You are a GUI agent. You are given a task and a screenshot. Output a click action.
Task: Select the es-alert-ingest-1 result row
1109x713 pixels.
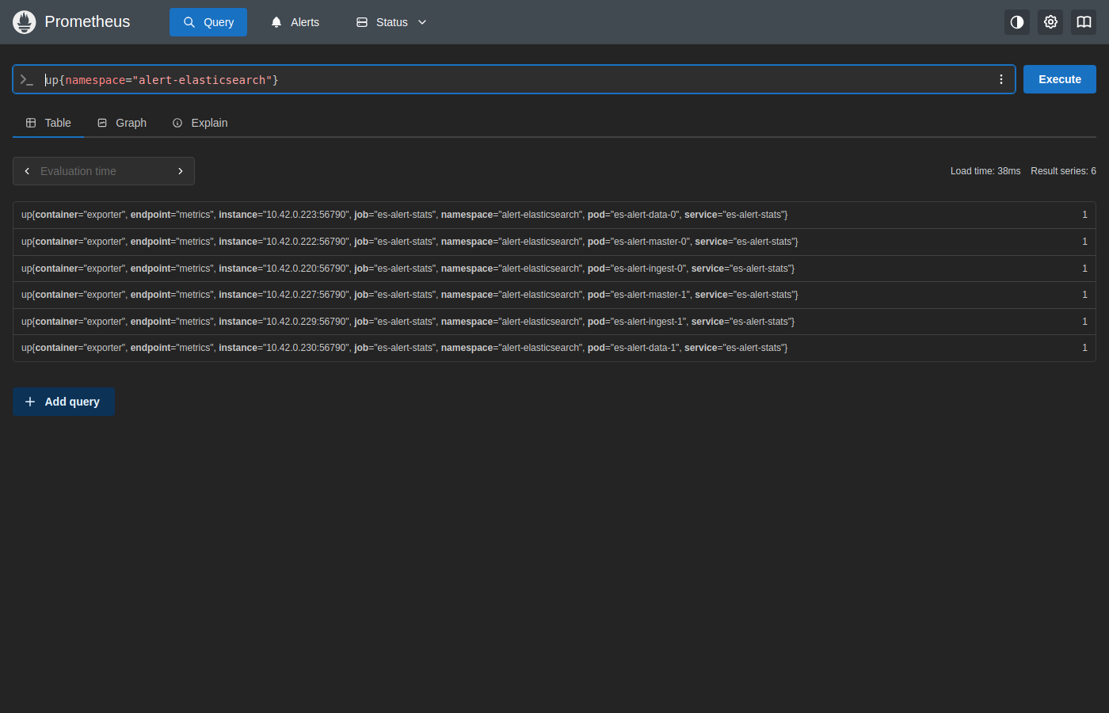(554, 322)
